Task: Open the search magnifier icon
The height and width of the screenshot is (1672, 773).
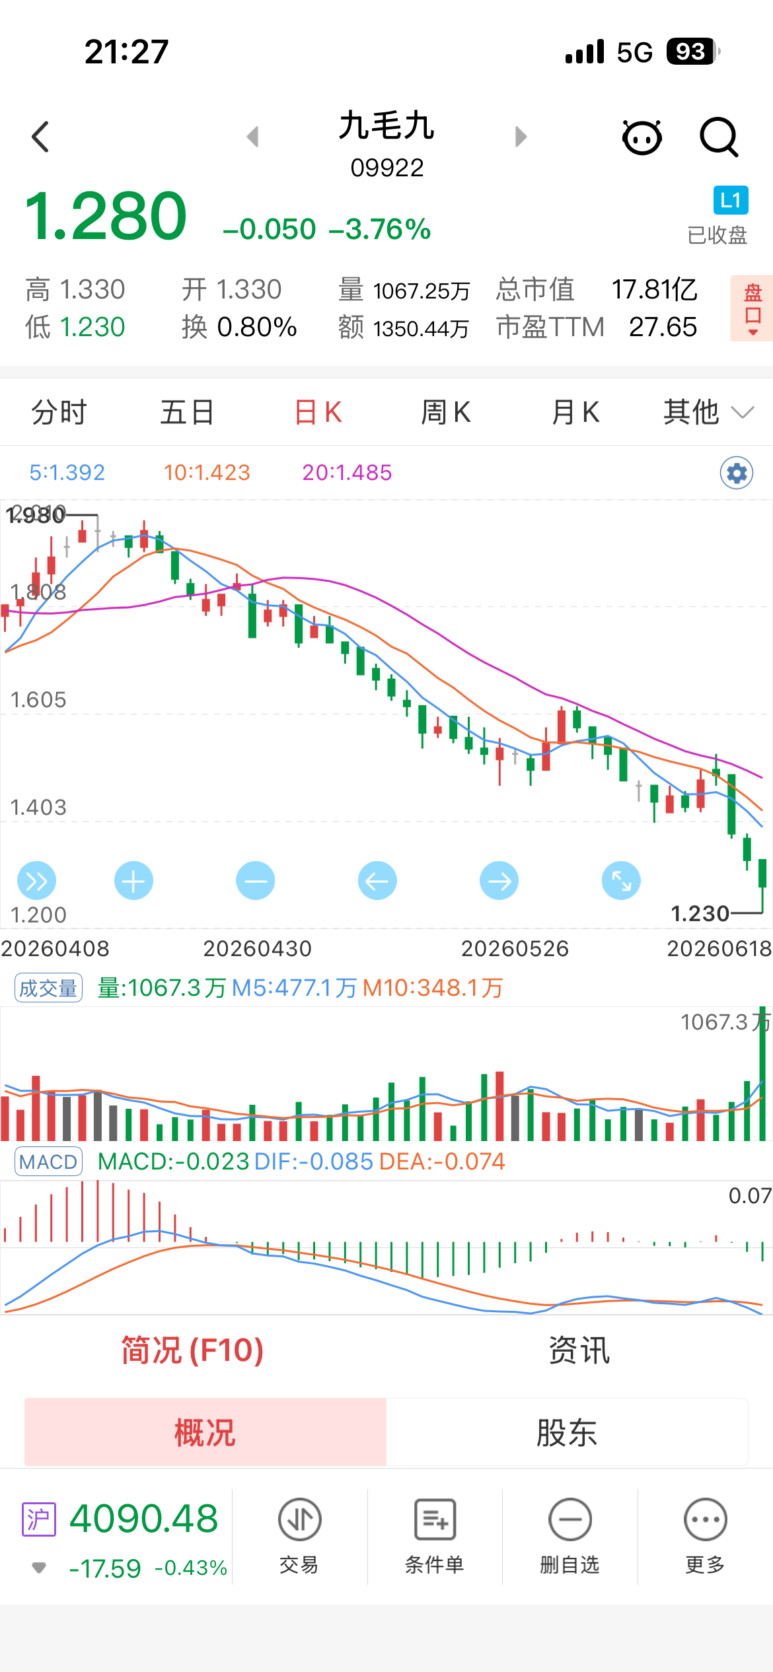Action: point(718,137)
